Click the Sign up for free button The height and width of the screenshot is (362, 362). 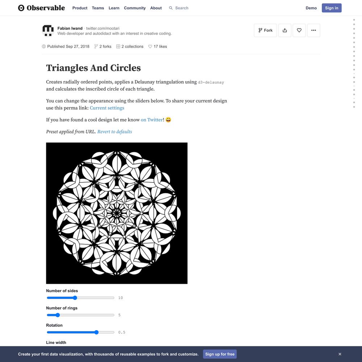click(220, 354)
